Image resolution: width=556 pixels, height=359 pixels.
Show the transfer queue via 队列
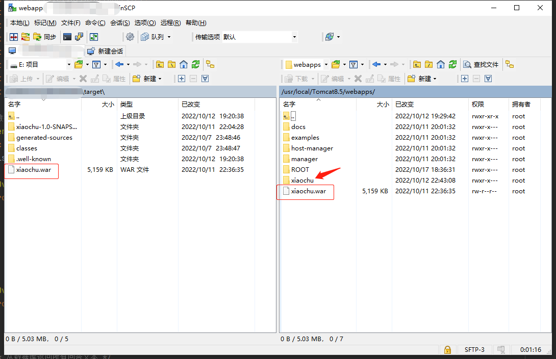(153, 37)
